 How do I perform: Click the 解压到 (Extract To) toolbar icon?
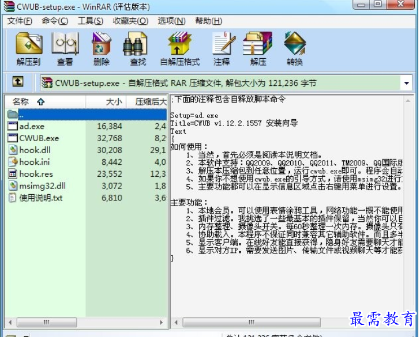point(29,44)
